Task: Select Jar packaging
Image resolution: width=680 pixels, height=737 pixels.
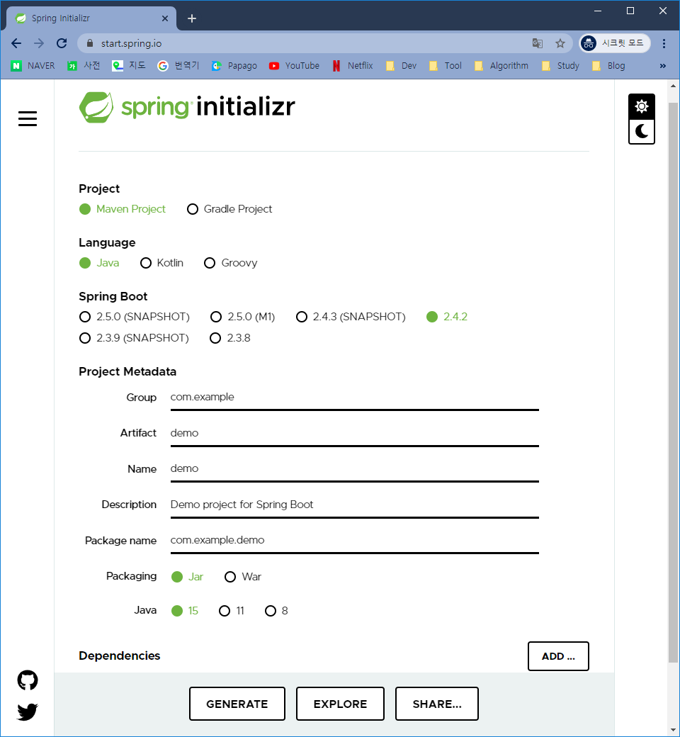Action: pyautogui.click(x=187, y=577)
